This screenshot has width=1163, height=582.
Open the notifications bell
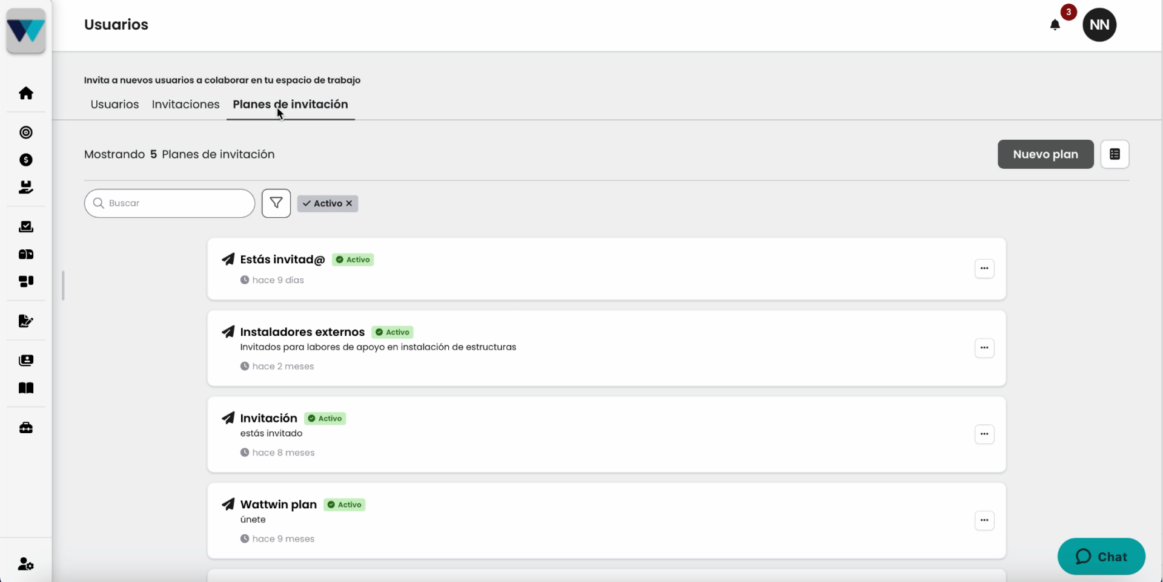(1055, 25)
